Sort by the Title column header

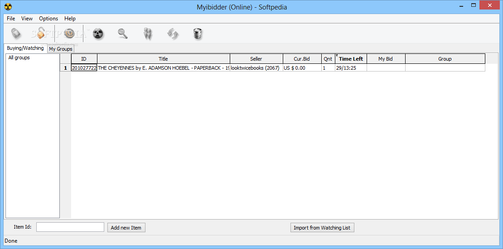(164, 59)
